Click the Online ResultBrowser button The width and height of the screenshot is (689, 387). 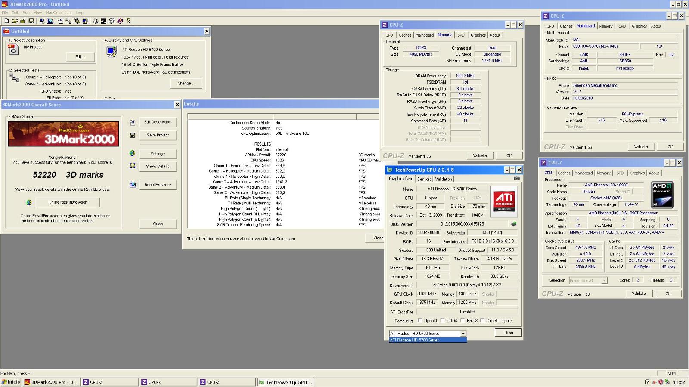tap(67, 202)
